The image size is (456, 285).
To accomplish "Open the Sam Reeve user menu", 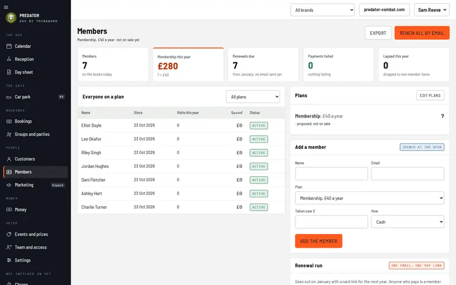I will point(431,10).
